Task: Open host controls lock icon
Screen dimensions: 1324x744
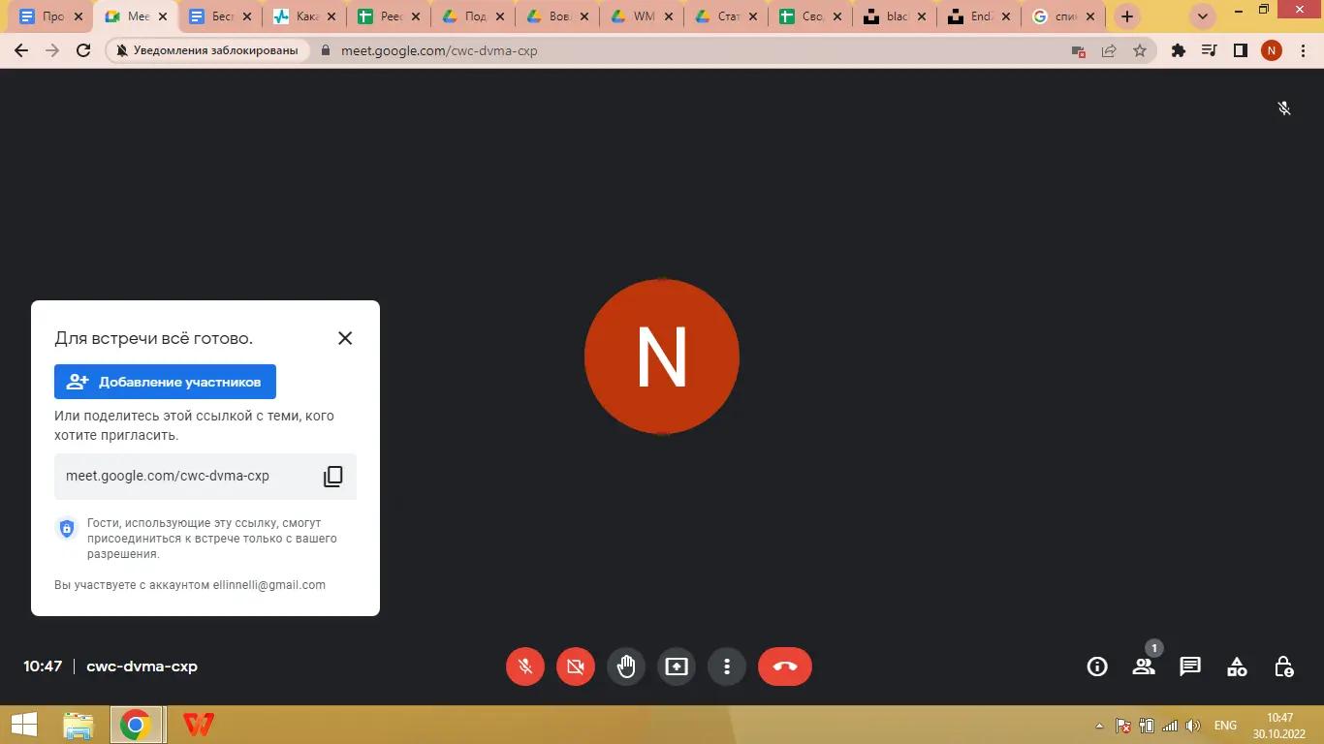Action: click(x=1284, y=666)
